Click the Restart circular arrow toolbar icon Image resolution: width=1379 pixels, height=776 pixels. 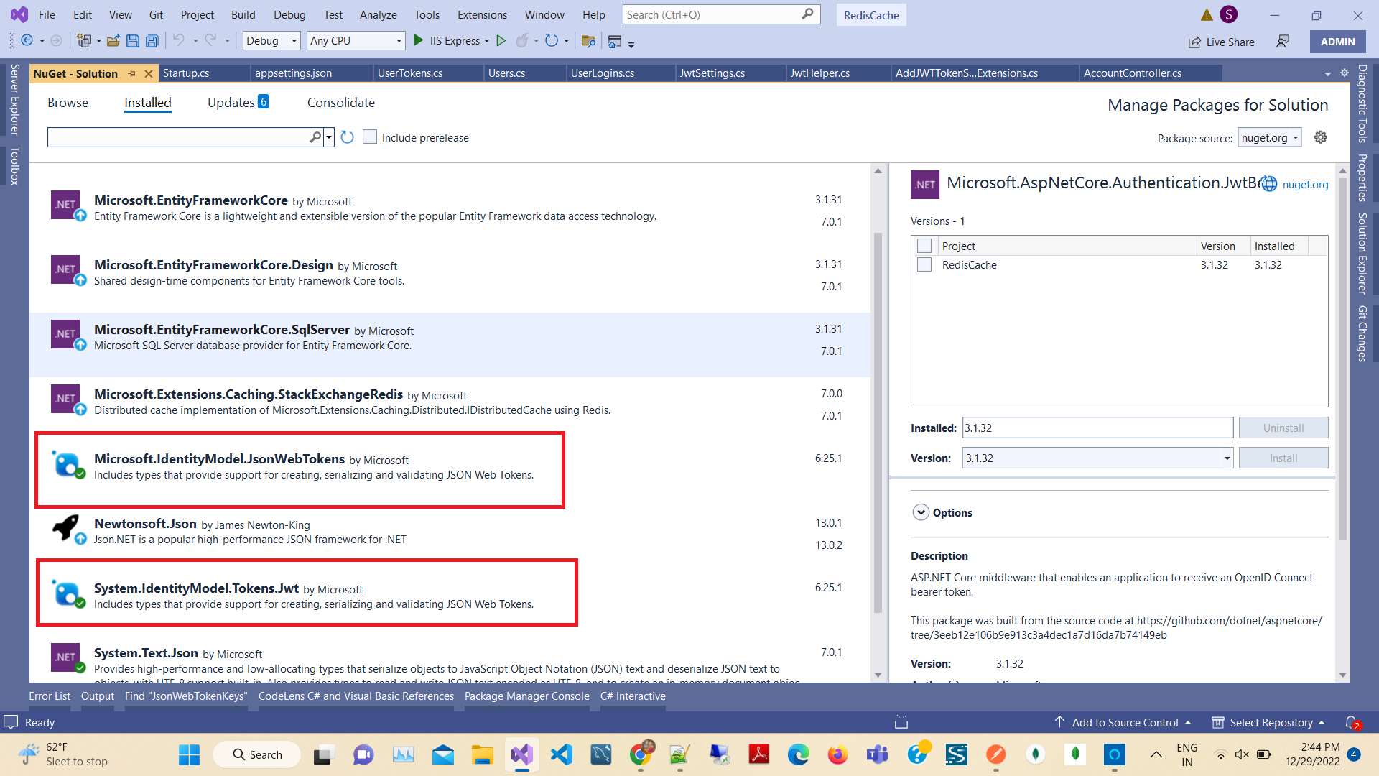pos(552,41)
